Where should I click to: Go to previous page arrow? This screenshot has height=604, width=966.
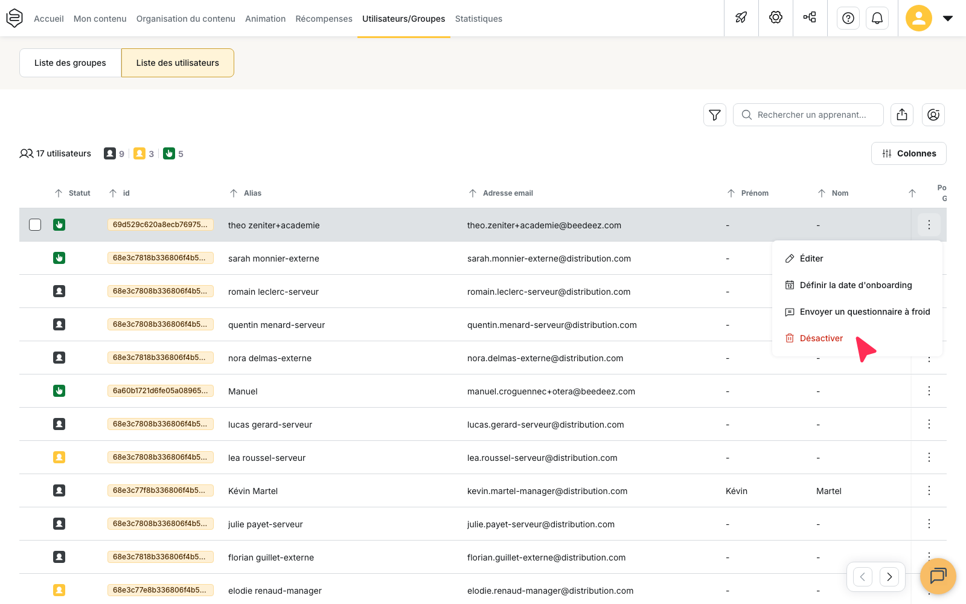pyautogui.click(x=863, y=577)
